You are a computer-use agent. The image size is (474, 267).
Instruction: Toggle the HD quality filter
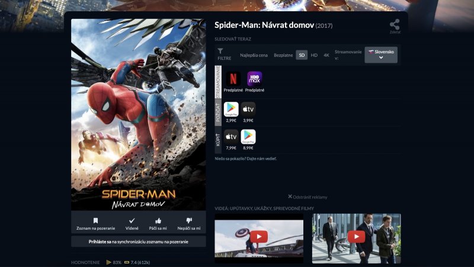tap(314, 55)
